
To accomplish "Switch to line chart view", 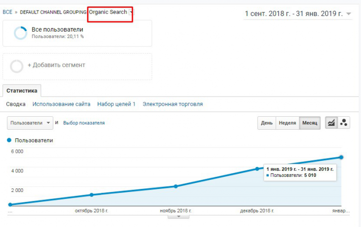I will [331, 123].
